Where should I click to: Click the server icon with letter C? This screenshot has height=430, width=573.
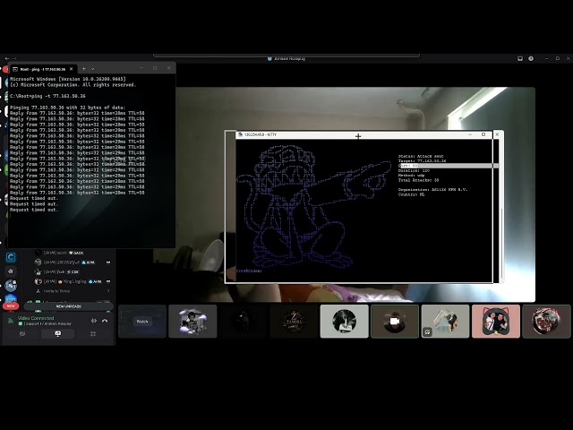[11, 257]
